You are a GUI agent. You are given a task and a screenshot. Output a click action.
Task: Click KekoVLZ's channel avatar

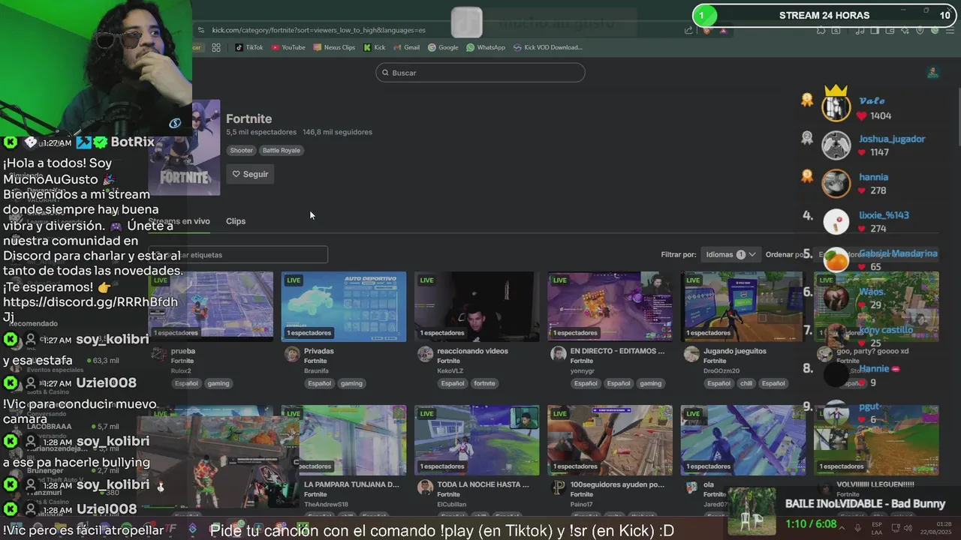(425, 354)
